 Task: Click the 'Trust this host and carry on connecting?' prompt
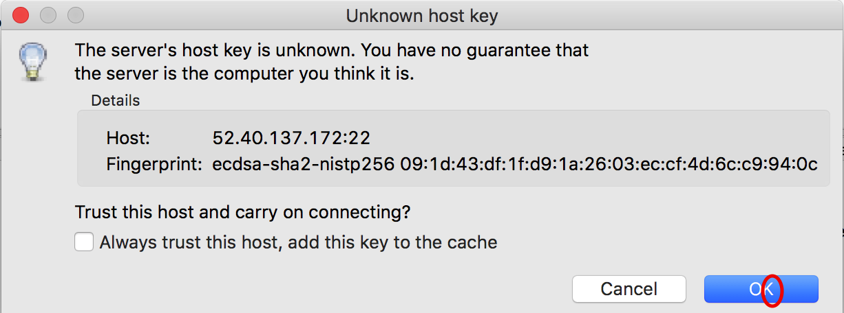[243, 212]
